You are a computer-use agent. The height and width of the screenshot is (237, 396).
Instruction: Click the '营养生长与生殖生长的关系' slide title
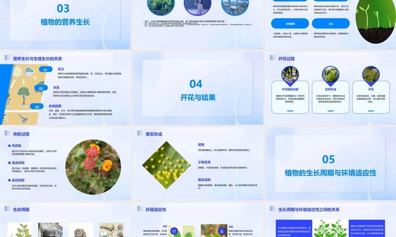pyautogui.click(x=37, y=59)
